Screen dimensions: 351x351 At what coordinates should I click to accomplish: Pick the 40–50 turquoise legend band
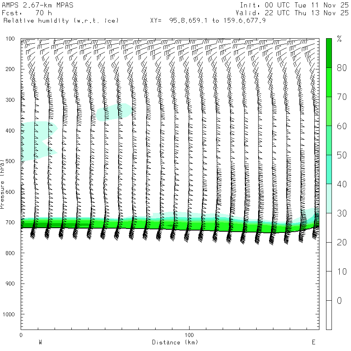[x=329, y=169]
